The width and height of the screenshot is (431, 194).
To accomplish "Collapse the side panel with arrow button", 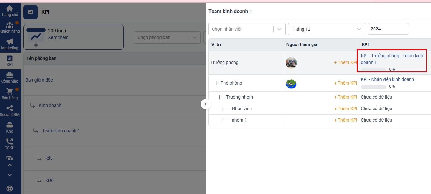I will tap(206, 104).
